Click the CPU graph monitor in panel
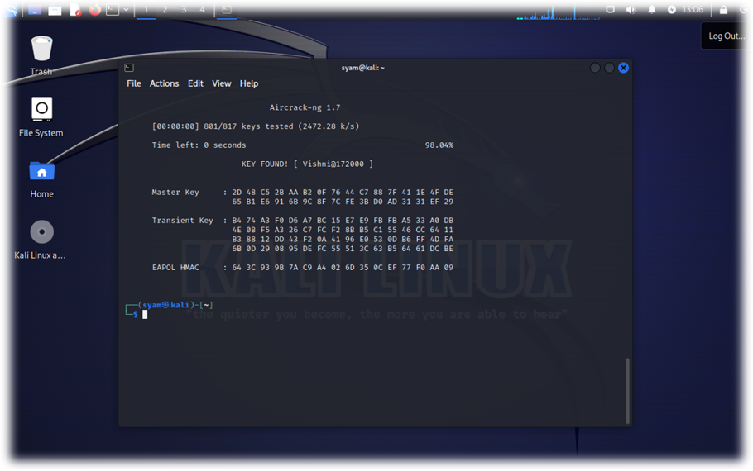 [x=558, y=12]
